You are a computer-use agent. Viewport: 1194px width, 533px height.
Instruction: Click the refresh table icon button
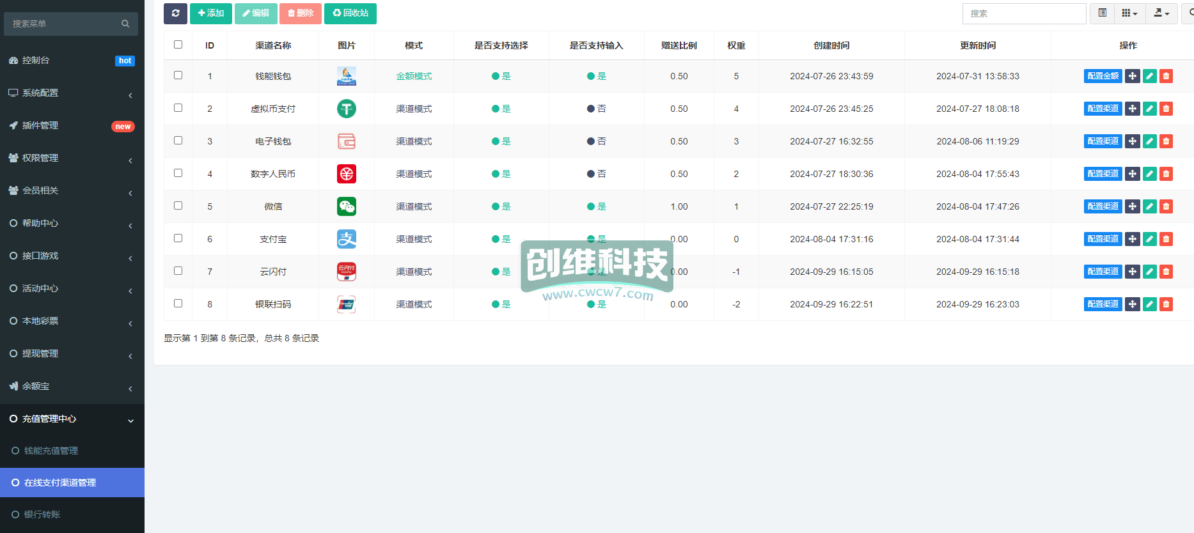(175, 13)
